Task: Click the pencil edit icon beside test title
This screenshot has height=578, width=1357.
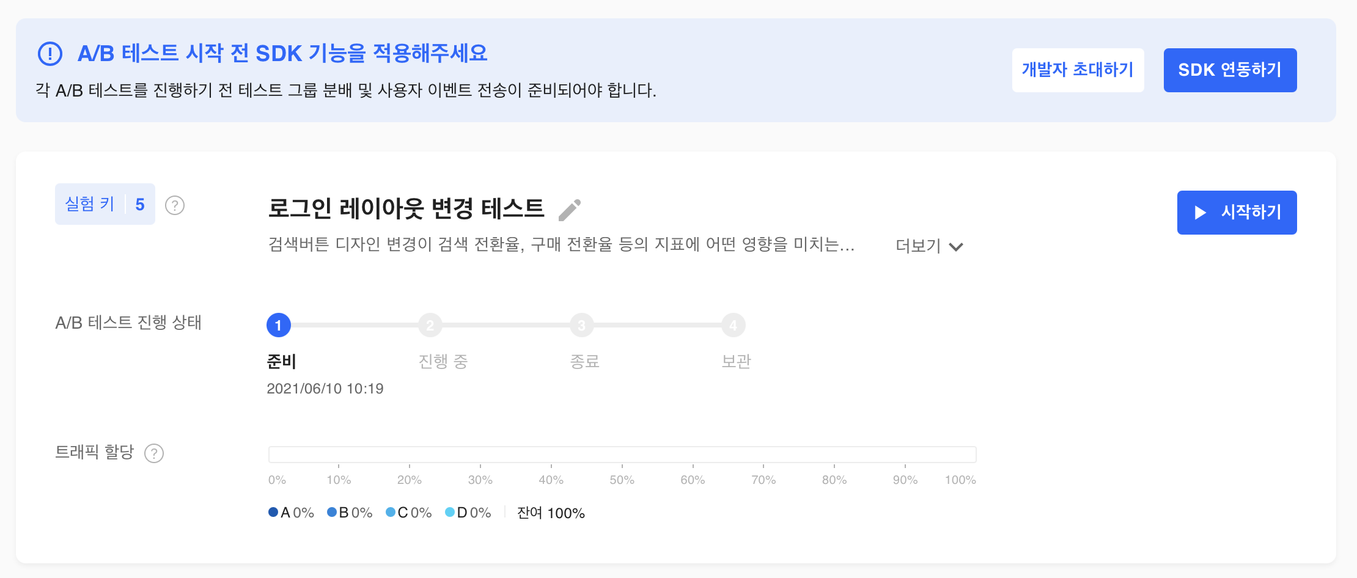Action: (x=570, y=210)
